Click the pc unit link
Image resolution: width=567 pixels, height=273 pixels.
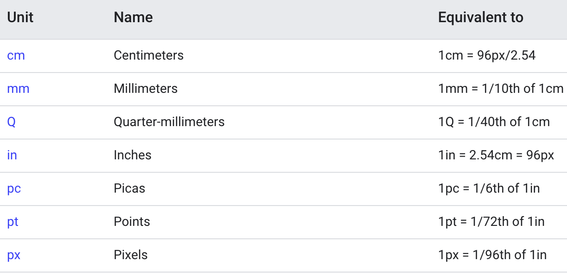point(14,189)
